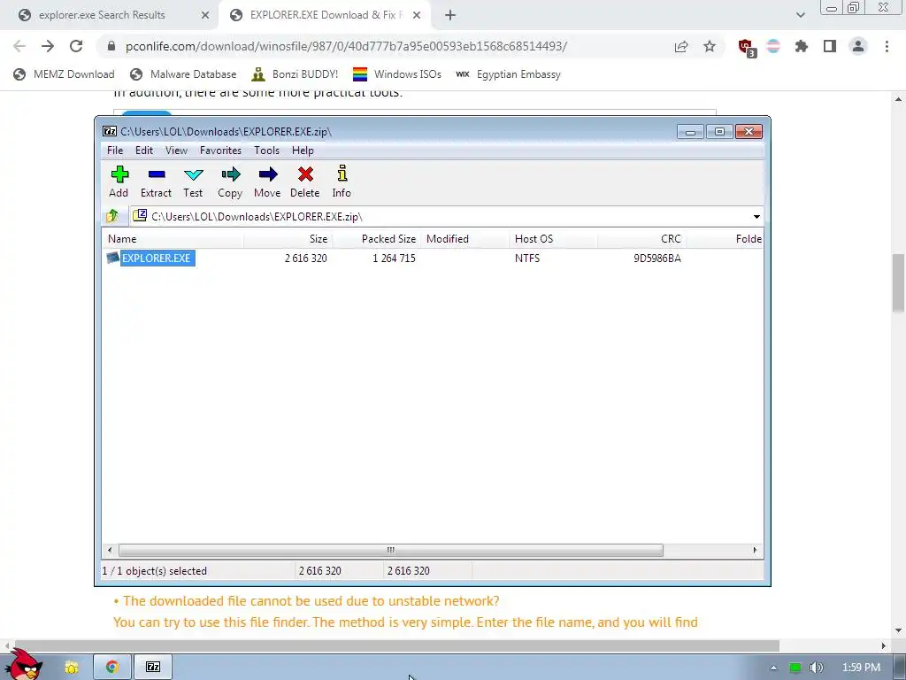Screen dimensions: 906x680
Task: Click Chrome back navigation arrow
Action: click(19, 46)
